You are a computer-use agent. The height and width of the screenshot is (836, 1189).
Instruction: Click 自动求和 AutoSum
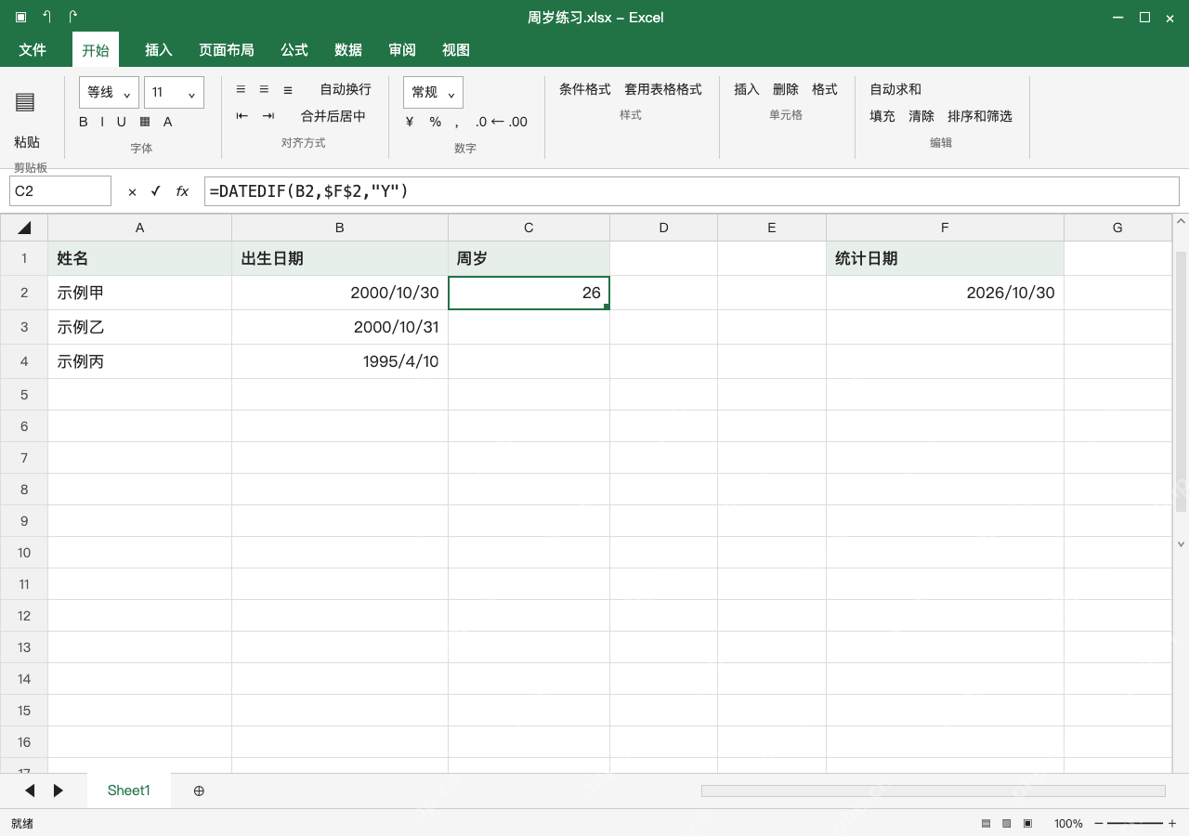point(895,89)
